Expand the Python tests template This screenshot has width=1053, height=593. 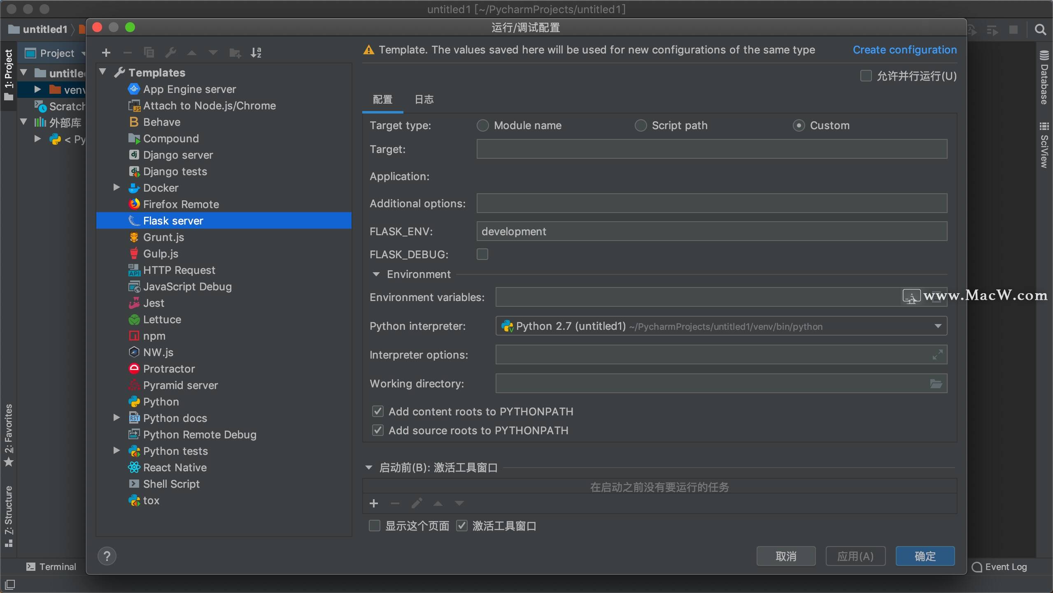click(116, 451)
